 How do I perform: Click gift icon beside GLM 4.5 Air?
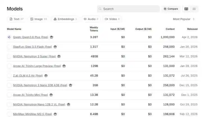coord(46,75)
